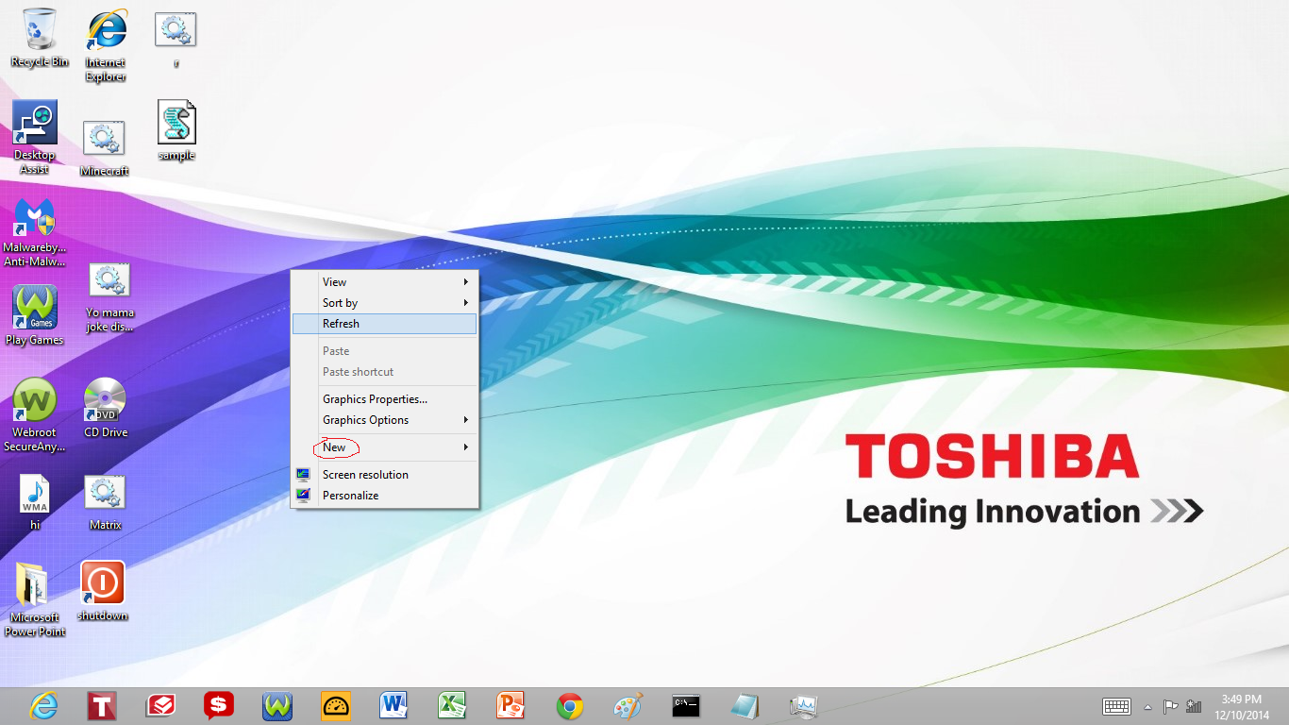The image size is (1289, 725).
Task: Open the notepad-style taskbar icon
Action: coord(745,705)
